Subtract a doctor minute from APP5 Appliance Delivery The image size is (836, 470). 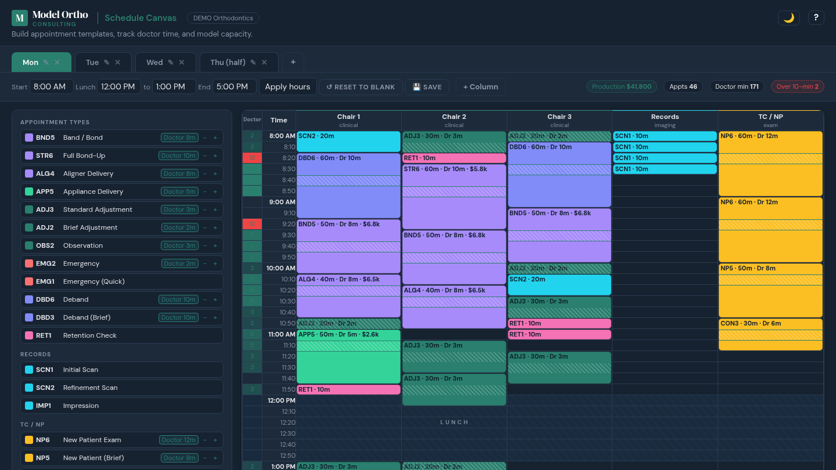pos(205,191)
